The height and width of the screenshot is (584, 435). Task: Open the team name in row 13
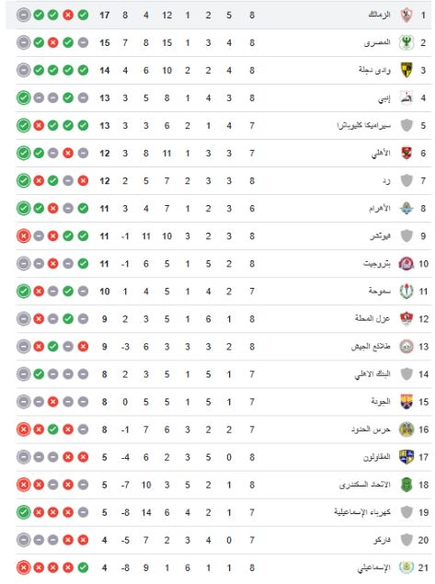[x=371, y=347]
